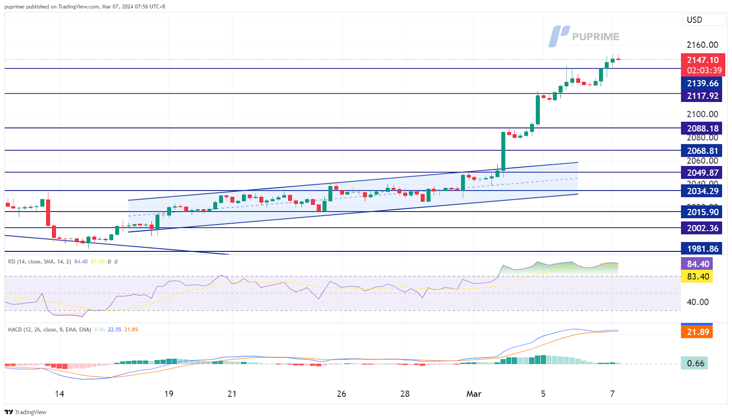The width and height of the screenshot is (732, 420).
Task: Click the RSI SMA value 83.40 in legend
Action: pos(97,262)
